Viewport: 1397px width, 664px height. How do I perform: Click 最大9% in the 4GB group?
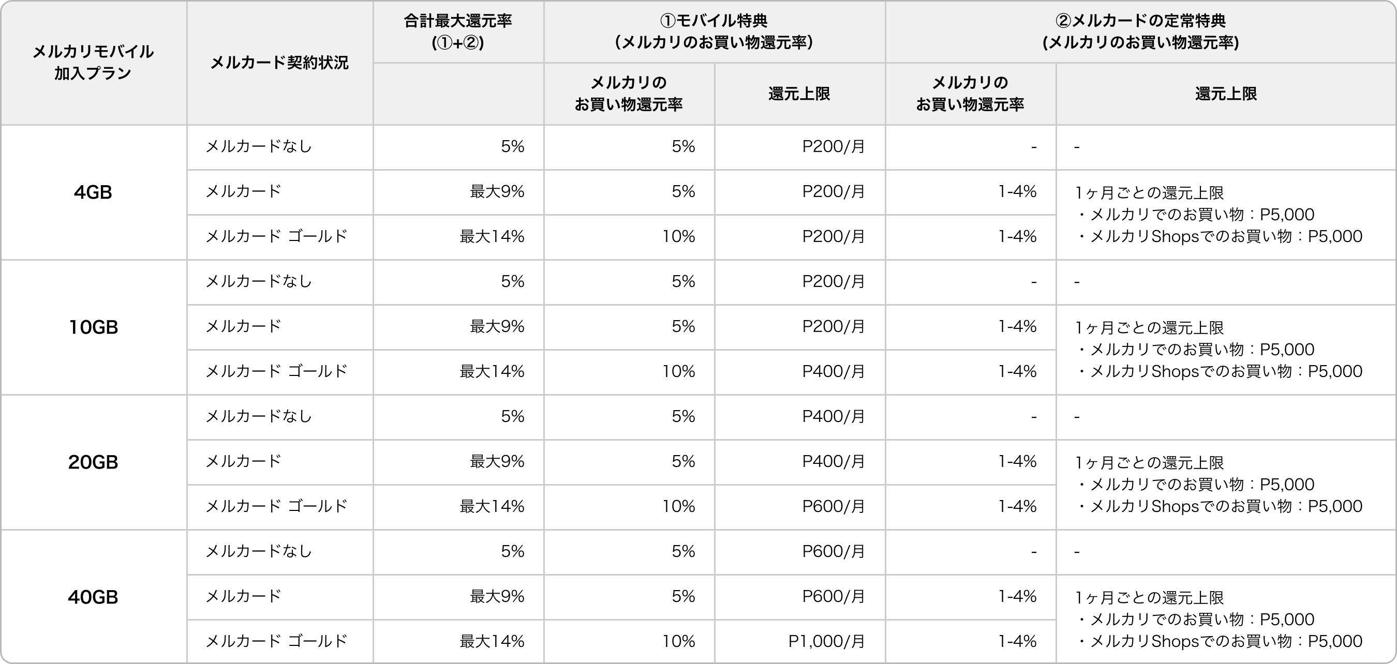pos(497,192)
